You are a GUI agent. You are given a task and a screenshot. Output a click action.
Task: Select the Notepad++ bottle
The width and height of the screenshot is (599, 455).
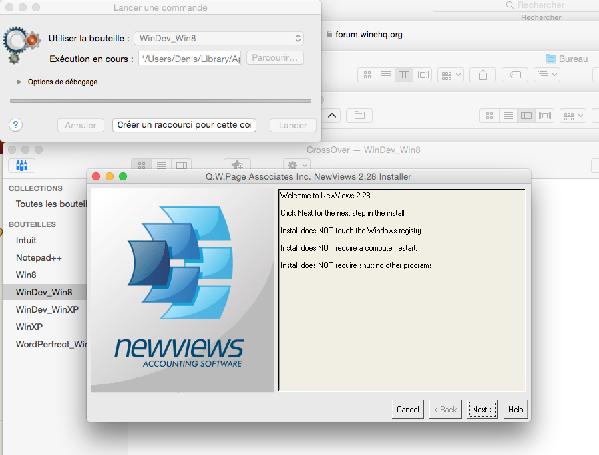39,257
